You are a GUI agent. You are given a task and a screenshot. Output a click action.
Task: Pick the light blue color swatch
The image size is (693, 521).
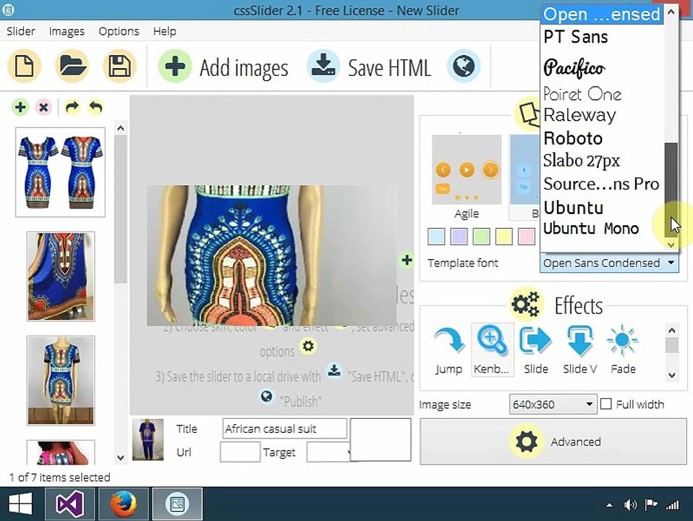436,237
